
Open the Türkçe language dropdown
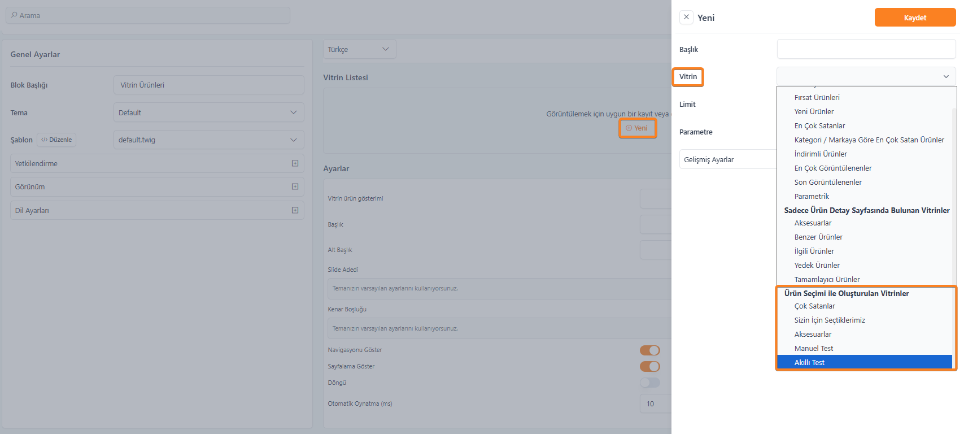coord(359,49)
